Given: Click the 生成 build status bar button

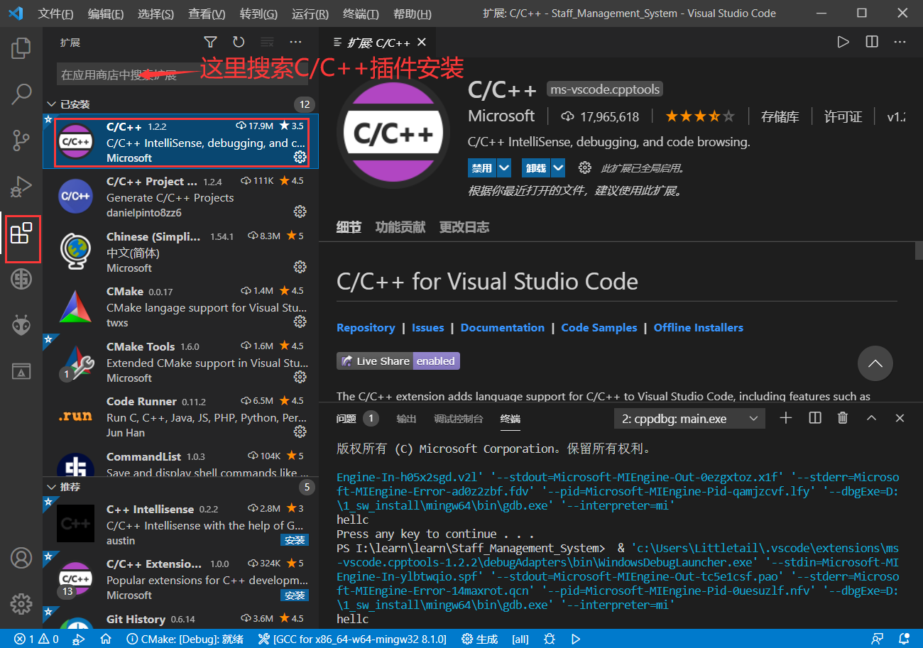Looking at the screenshot, I should pyautogui.click(x=479, y=639).
